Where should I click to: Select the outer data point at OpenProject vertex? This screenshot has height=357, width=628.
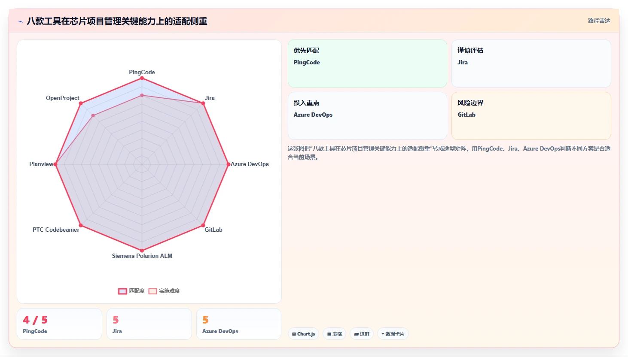81,103
